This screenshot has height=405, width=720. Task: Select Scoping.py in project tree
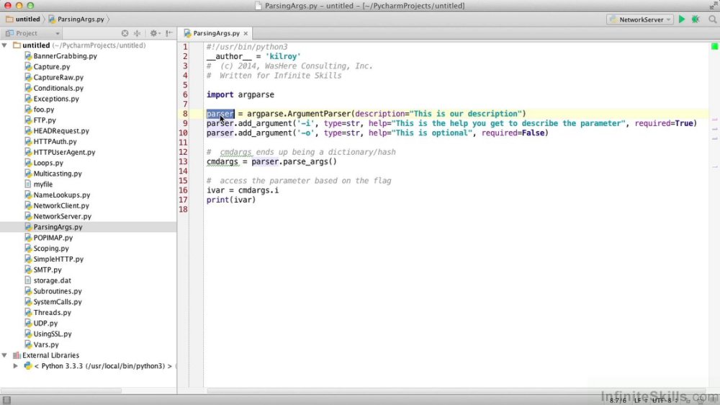pyautogui.click(x=51, y=248)
